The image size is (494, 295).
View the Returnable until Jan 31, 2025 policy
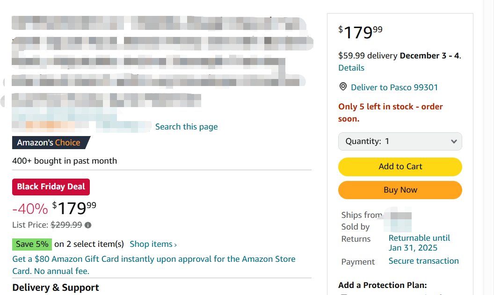(x=419, y=243)
